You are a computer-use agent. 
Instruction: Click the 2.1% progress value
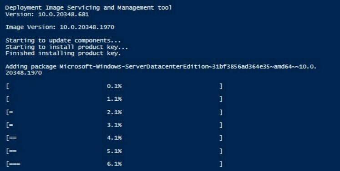click(114, 112)
